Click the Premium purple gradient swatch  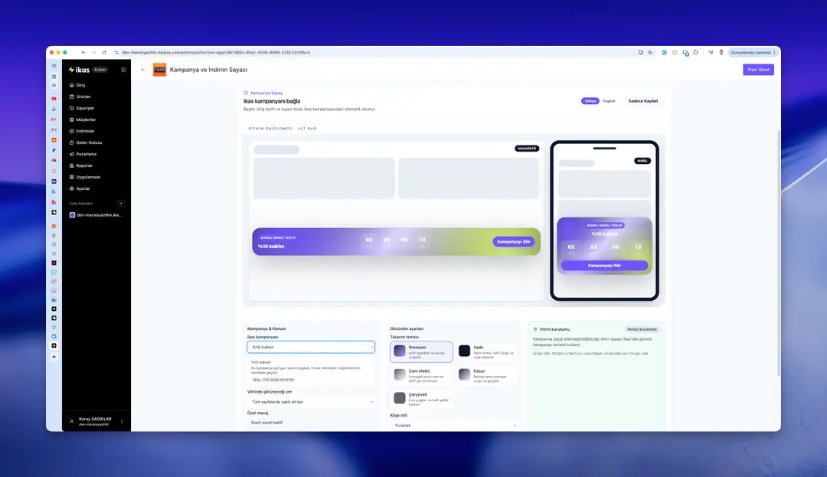pos(400,351)
